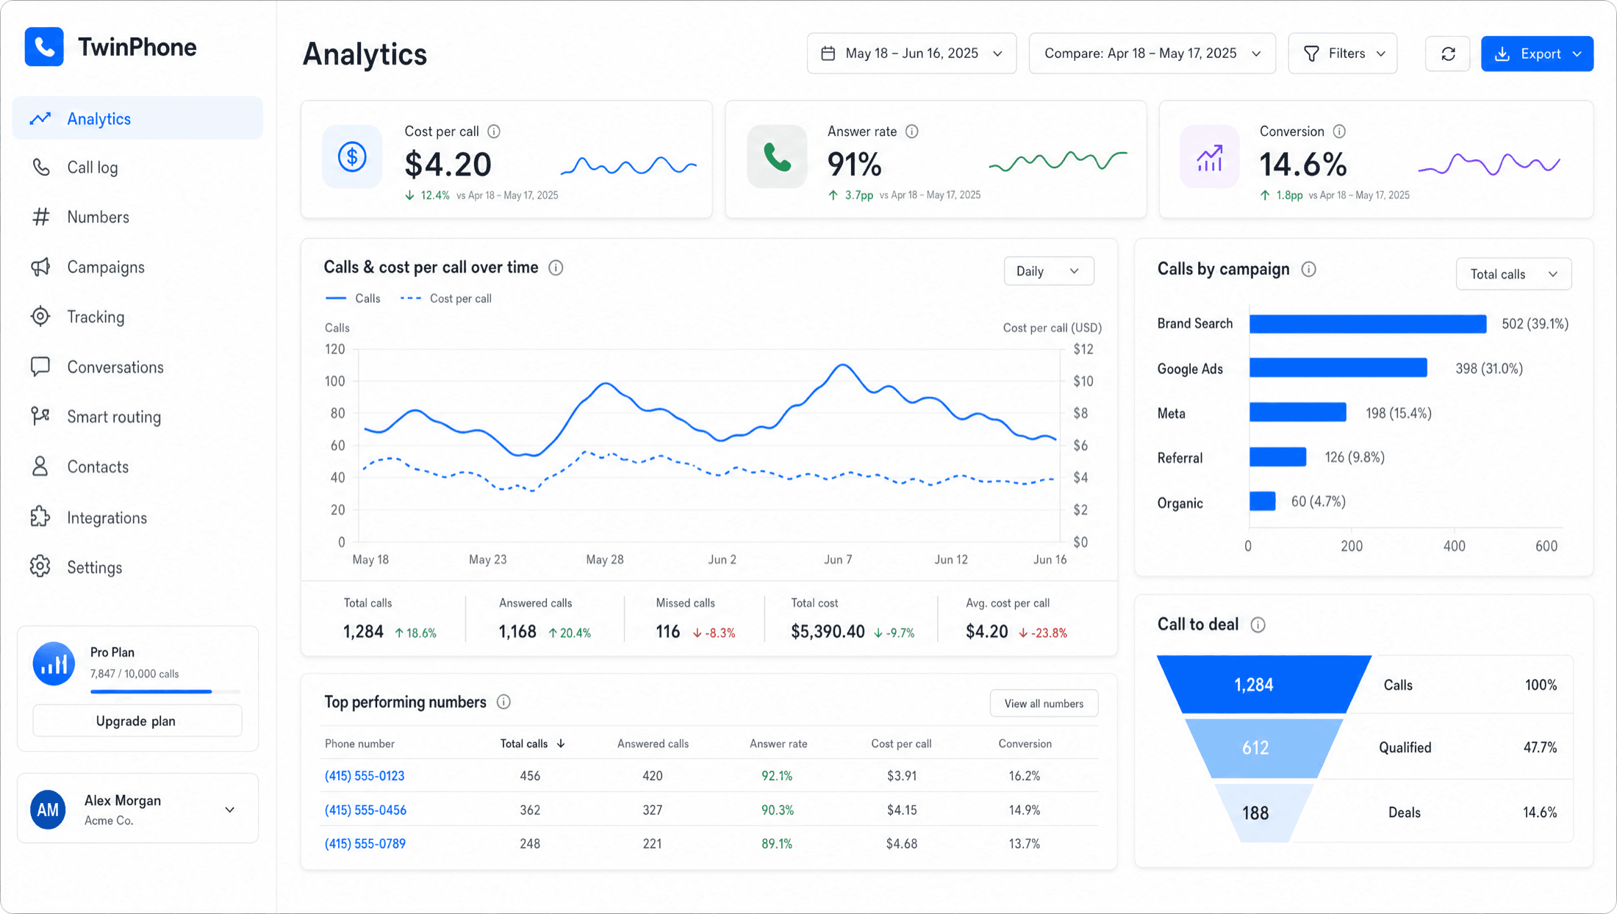Open Smart routing in the sidebar
Viewport: 1617px width, 914px height.
click(137, 417)
